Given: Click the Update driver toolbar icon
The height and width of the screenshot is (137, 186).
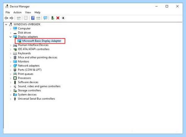Looking at the screenshot, I should click(x=53, y=18).
